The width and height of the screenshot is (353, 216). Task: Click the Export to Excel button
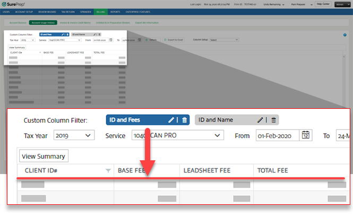[174, 40]
